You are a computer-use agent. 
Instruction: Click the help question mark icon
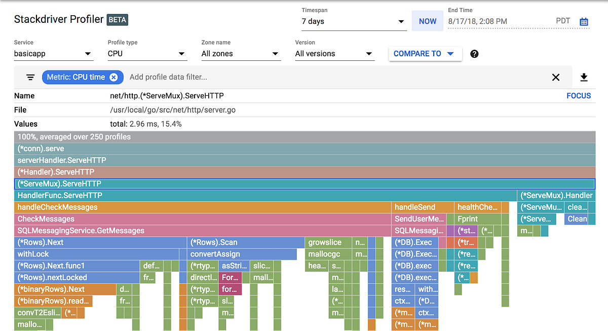(474, 53)
